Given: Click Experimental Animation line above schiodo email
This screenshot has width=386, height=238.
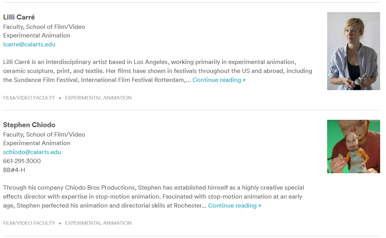Looking at the screenshot, I should [37, 143].
